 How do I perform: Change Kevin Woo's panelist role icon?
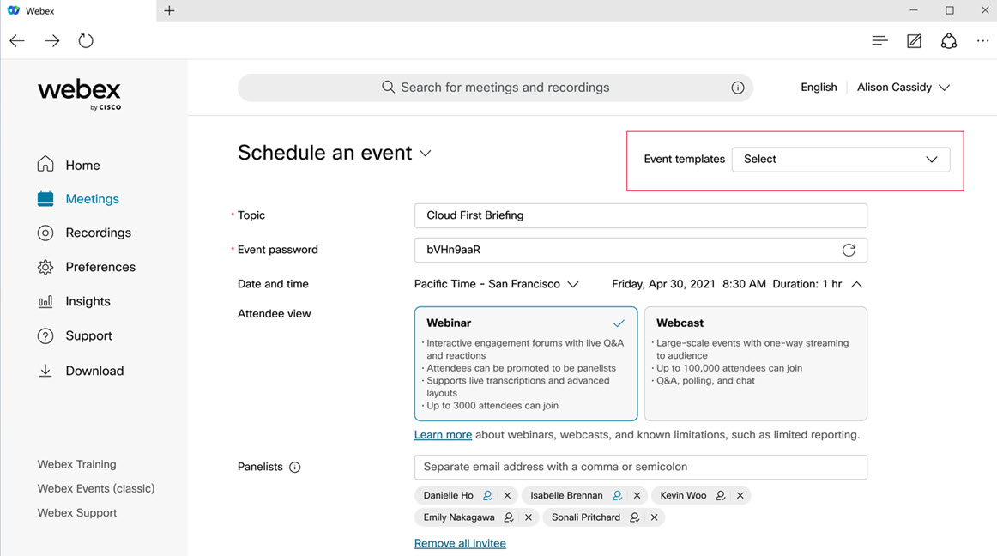(x=721, y=495)
